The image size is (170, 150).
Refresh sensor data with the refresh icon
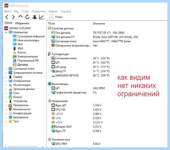[x=27, y=17]
